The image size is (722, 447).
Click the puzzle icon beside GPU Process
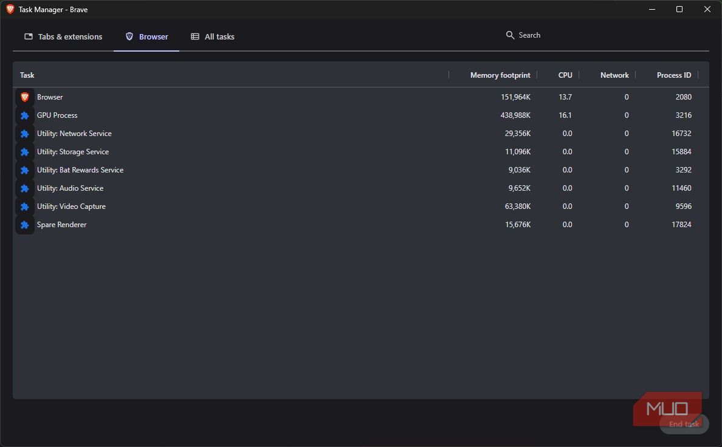tap(25, 115)
